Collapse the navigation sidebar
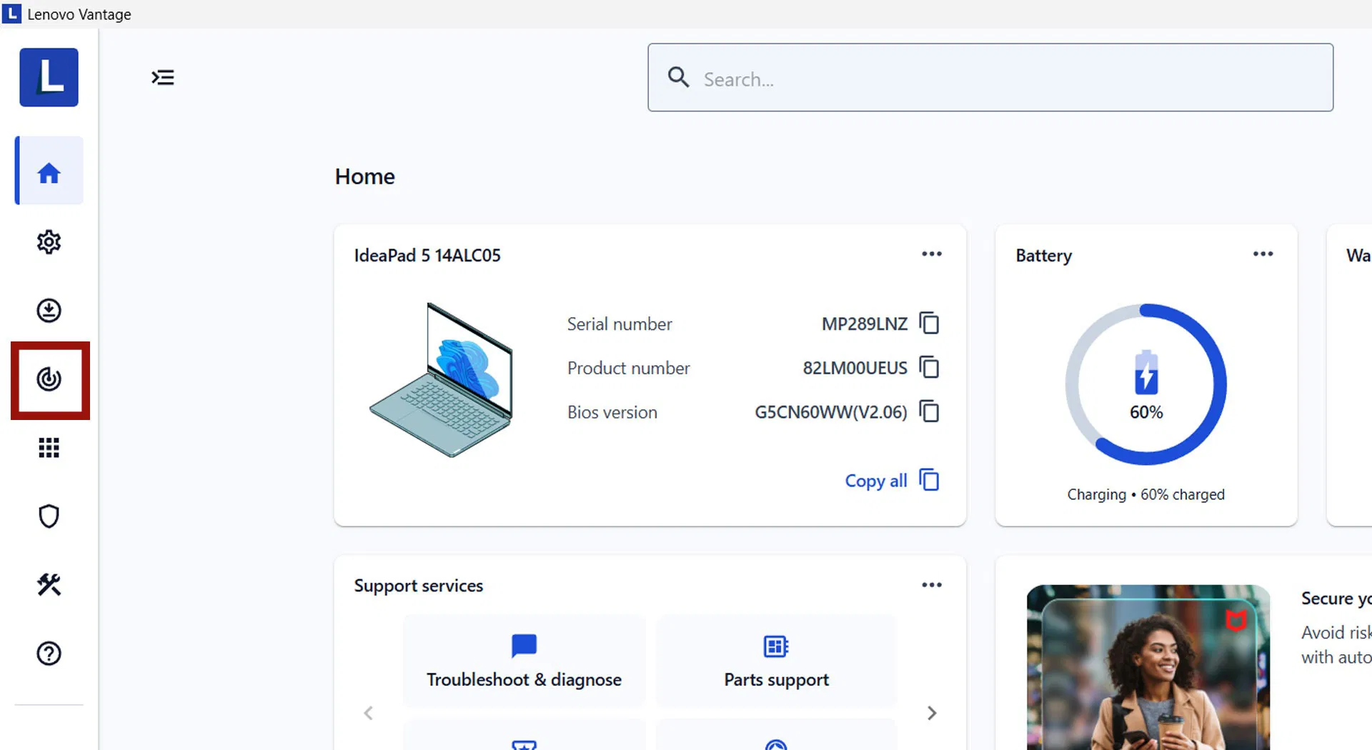 [x=163, y=77]
